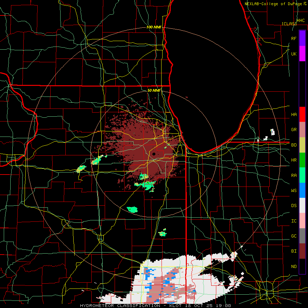Click the 'HHC' product label
The width and height of the screenshot is (308, 308).
300,21
